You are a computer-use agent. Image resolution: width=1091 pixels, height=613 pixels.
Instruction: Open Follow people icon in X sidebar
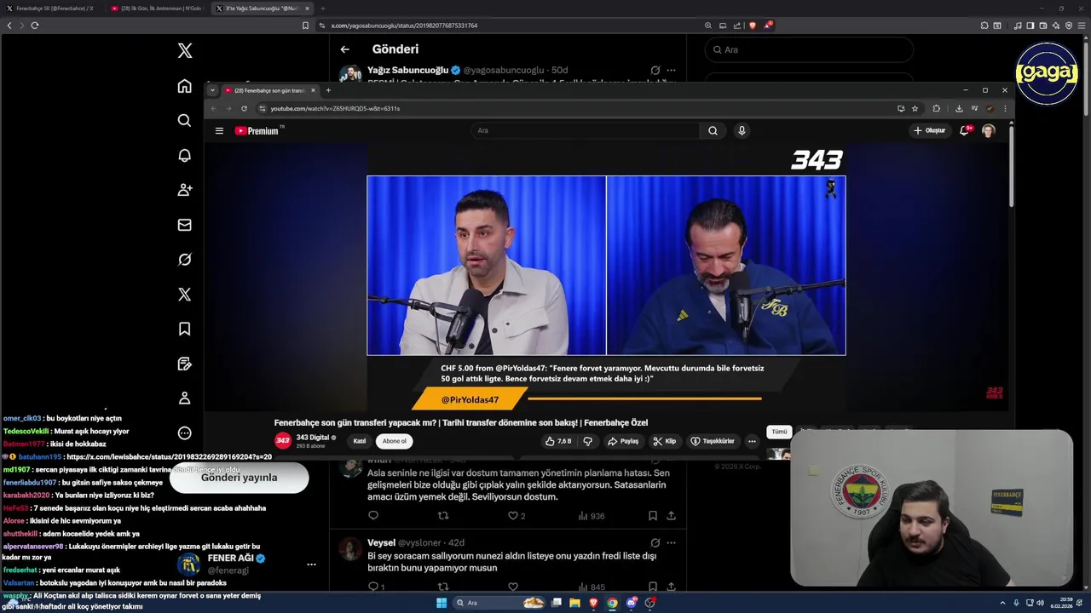tap(185, 190)
